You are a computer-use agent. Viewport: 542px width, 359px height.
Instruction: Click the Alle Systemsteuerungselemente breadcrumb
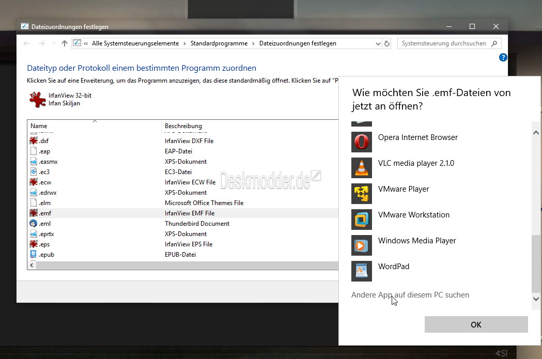coord(135,43)
